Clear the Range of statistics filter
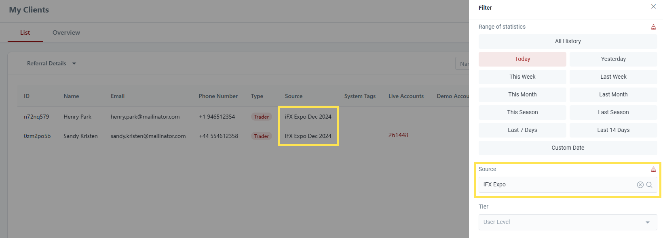663x238 pixels. pos(653,27)
